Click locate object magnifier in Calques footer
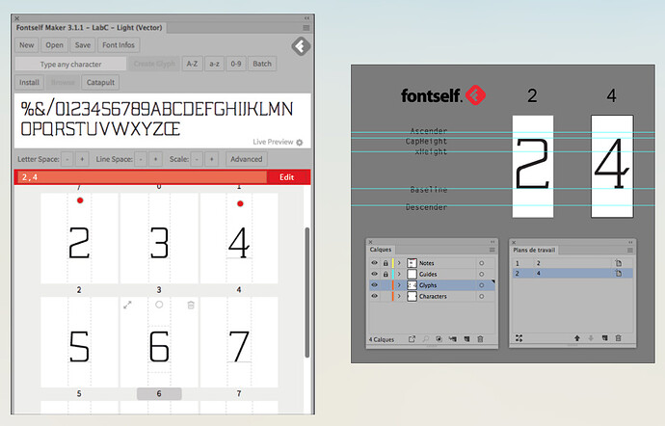Image resolution: width=665 pixels, height=426 pixels. click(x=425, y=338)
